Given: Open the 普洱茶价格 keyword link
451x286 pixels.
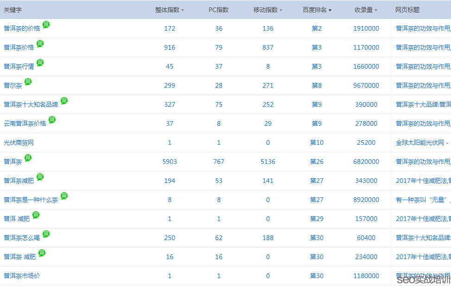Looking at the screenshot, I should pyautogui.click(x=19, y=47).
